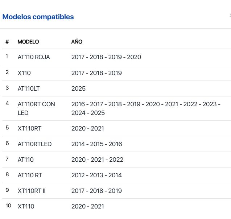Click the MODELO column header
The height and width of the screenshot is (219, 231).
(28, 42)
